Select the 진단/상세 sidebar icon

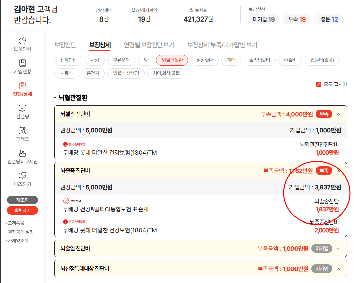click(x=23, y=86)
